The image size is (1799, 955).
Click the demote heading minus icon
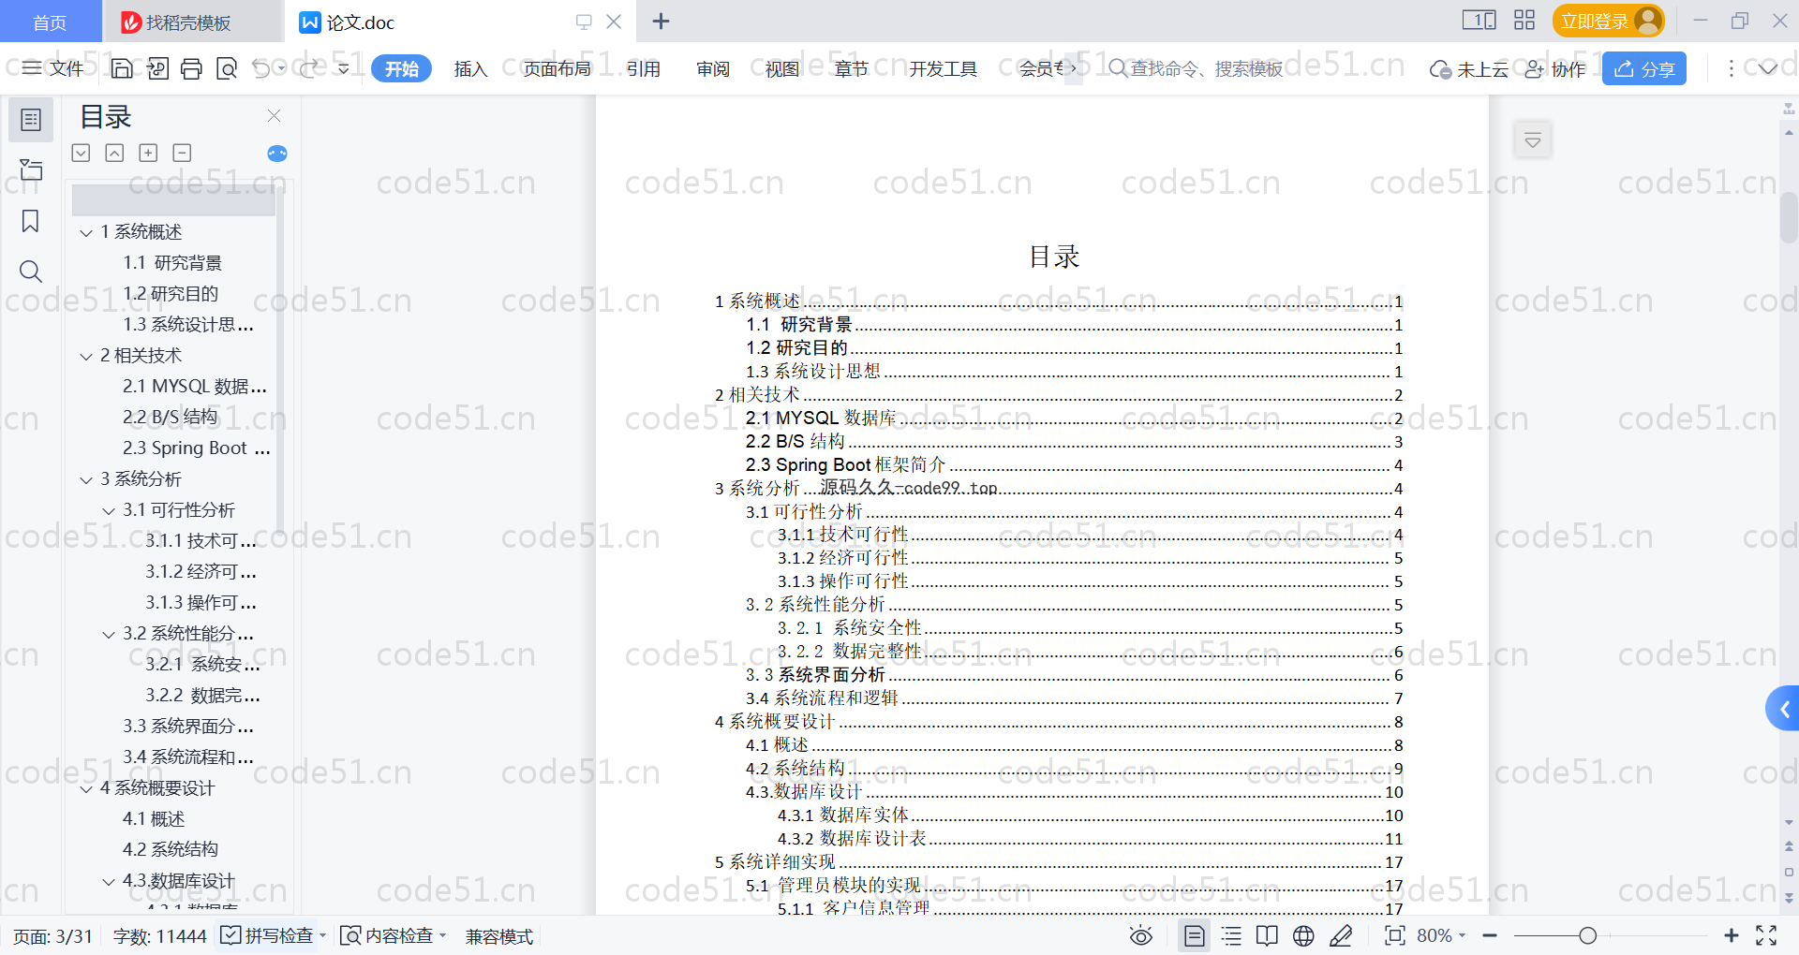[x=183, y=153]
